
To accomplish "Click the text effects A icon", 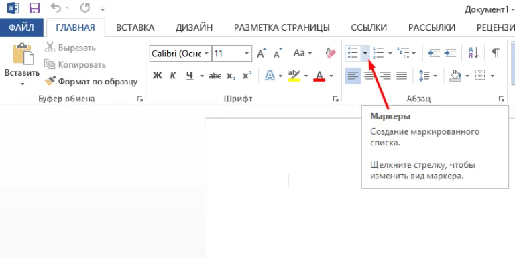I will click(270, 76).
